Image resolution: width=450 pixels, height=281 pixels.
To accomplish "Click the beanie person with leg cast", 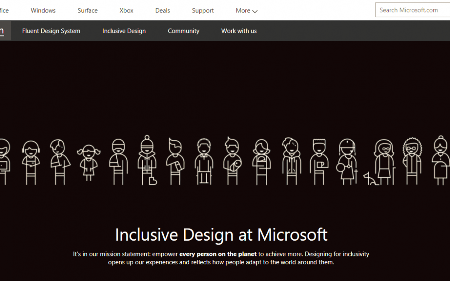I will 147,160.
